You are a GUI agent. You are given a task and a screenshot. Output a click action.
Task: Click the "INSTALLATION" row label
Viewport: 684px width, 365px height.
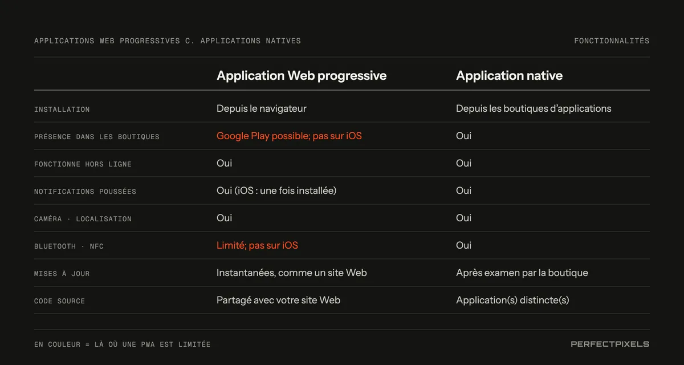pos(62,109)
